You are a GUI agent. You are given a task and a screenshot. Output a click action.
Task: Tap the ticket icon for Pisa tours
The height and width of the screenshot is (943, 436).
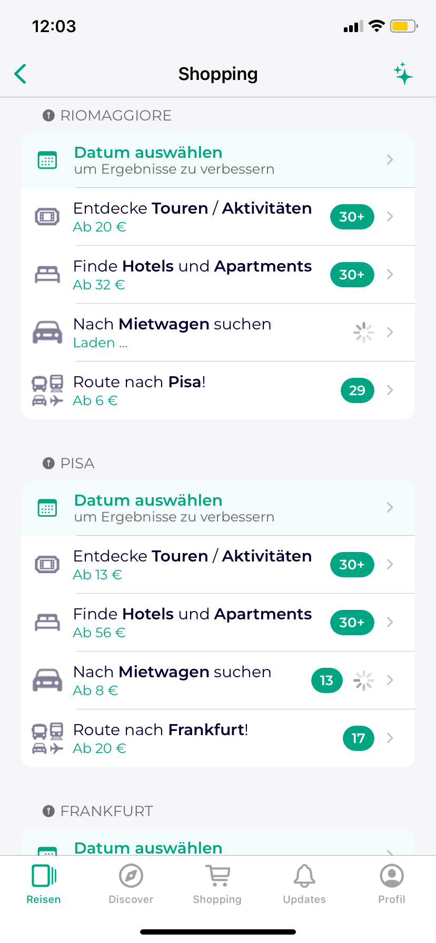tap(47, 565)
